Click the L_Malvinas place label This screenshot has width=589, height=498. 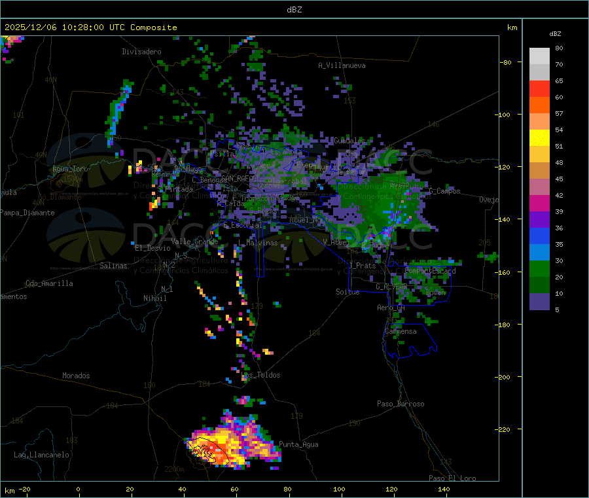point(258,243)
